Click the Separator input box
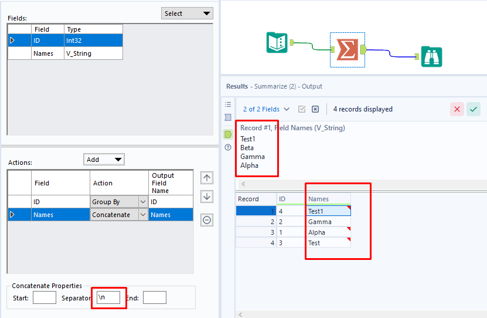The width and height of the screenshot is (487, 318). [x=108, y=297]
